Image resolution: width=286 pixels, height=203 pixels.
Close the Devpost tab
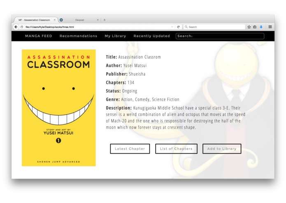click(98, 20)
